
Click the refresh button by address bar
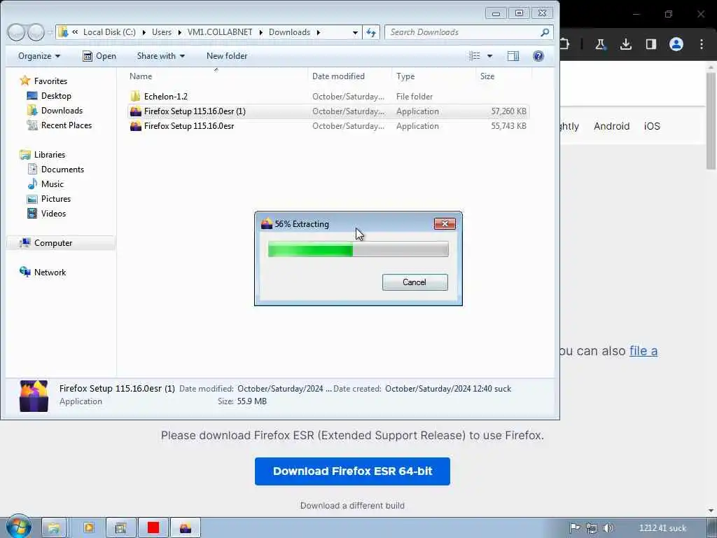[x=371, y=32]
